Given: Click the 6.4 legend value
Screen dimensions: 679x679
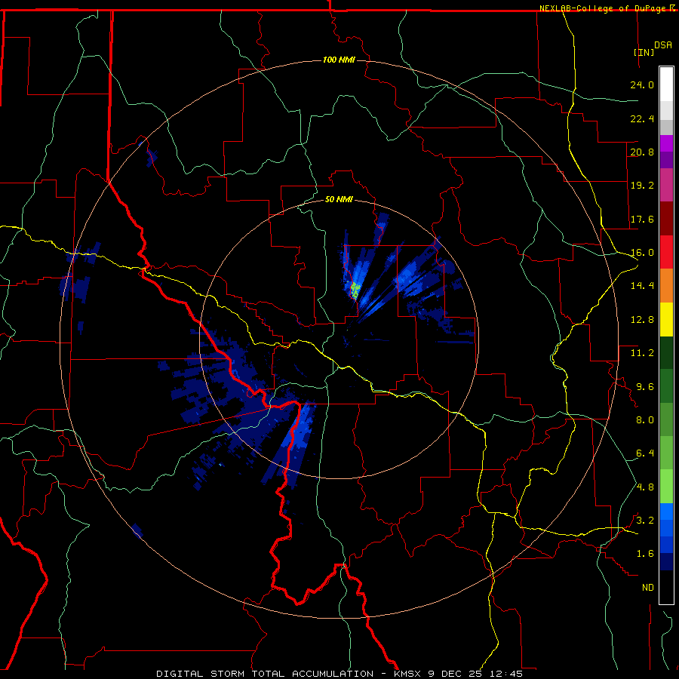Looking at the screenshot, I should click(x=645, y=453).
